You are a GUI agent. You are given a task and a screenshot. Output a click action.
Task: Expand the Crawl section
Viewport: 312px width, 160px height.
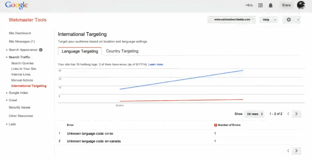[13, 100]
